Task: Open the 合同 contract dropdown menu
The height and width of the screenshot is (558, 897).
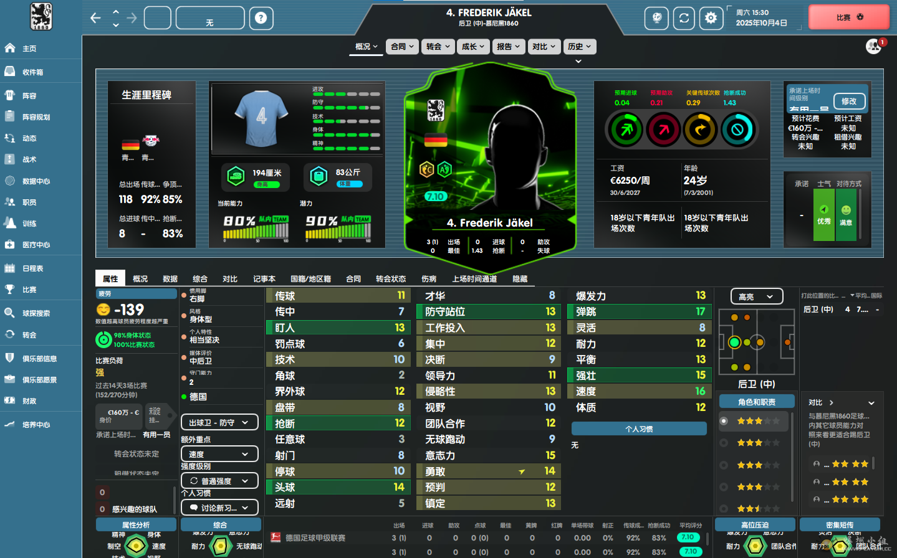Action: 403,47
